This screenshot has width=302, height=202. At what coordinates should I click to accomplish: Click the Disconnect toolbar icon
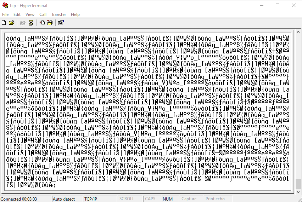pyautogui.click(x=31, y=23)
